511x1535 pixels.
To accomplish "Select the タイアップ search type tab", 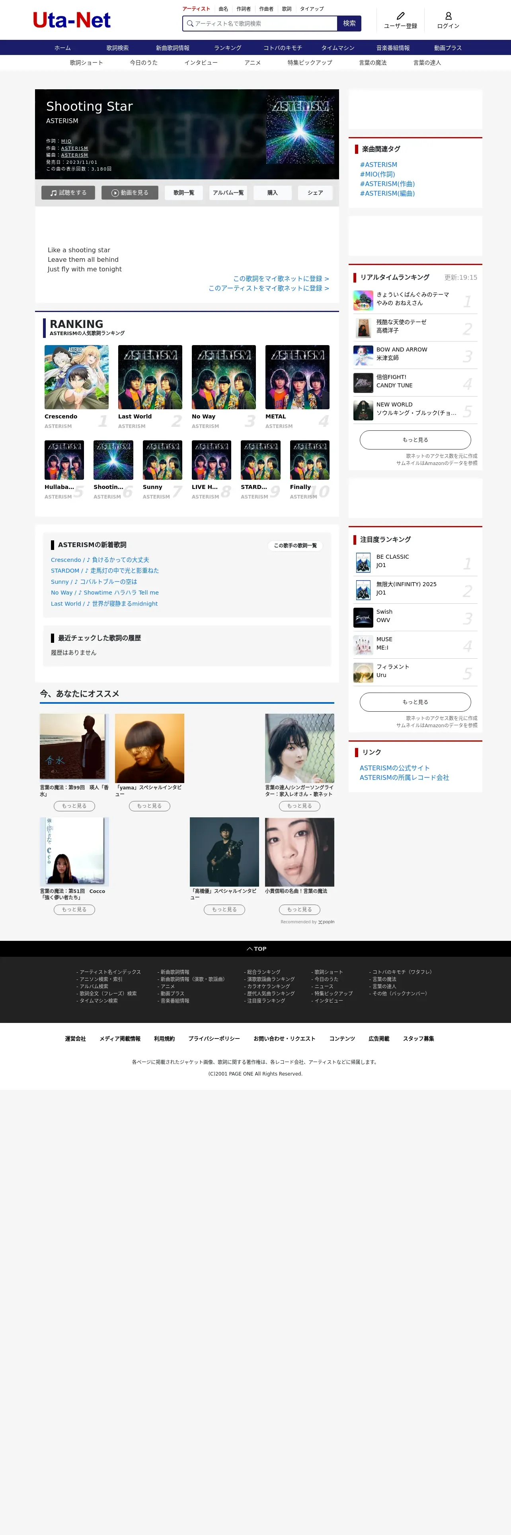I will (312, 9).
